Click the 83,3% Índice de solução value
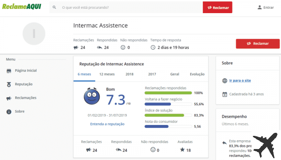281x160 pixels. (199, 115)
